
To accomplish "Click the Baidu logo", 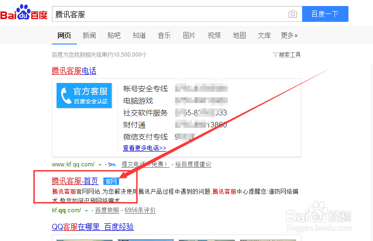I will 24,13.
